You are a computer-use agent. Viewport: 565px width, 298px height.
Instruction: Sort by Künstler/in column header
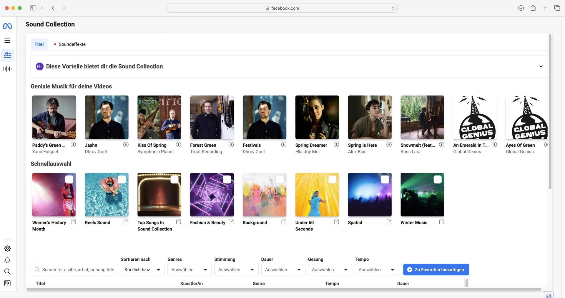pos(191,283)
